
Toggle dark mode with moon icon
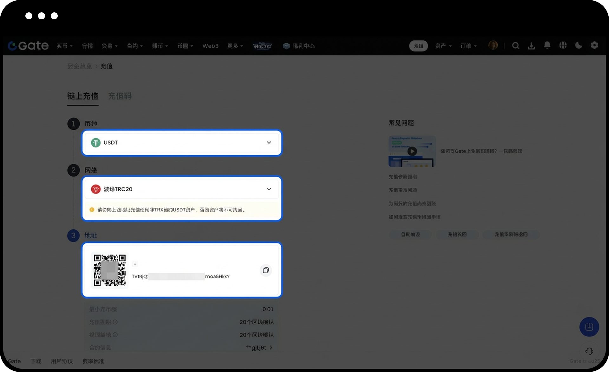coord(579,45)
